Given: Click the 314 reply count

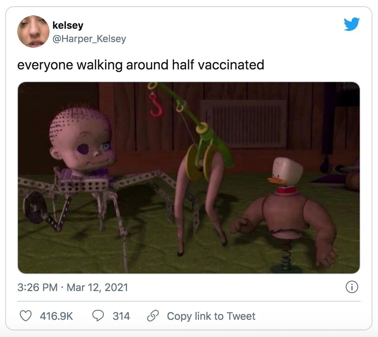Looking at the screenshot, I should tap(121, 316).
